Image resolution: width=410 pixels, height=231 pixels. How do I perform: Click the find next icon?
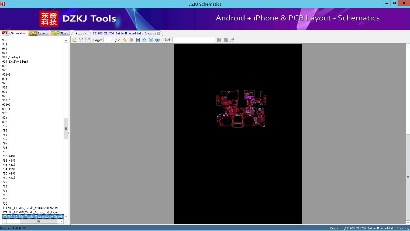[x=226, y=40]
